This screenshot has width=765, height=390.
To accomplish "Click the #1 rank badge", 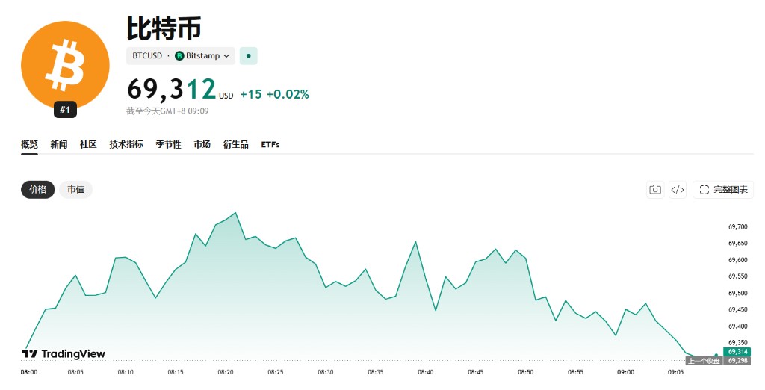I will pyautogui.click(x=65, y=110).
